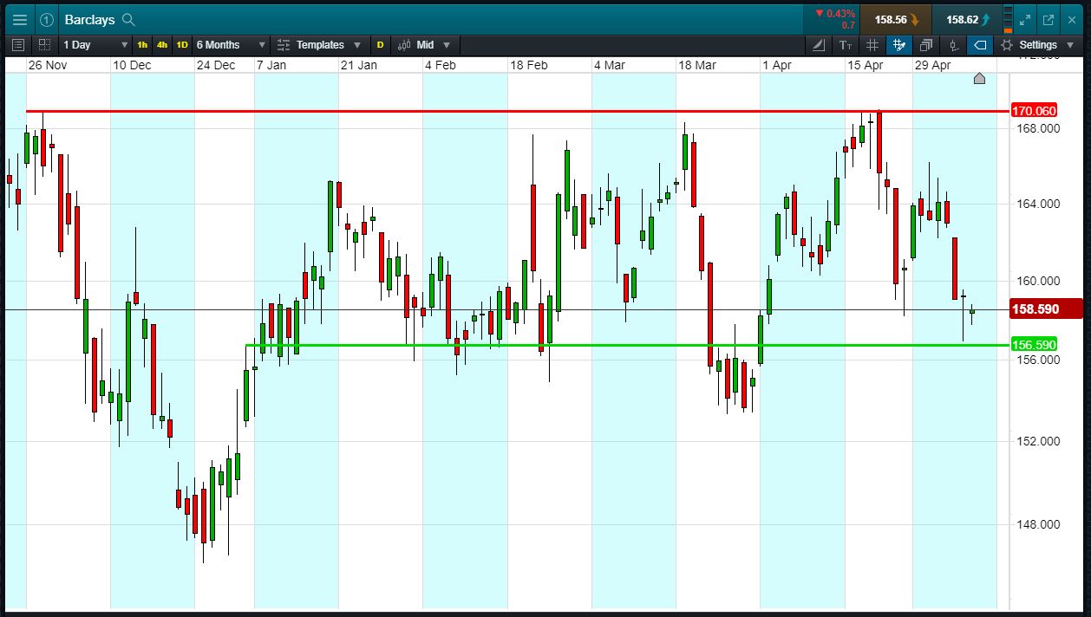Click the sell price 158.56 button

pyautogui.click(x=896, y=19)
